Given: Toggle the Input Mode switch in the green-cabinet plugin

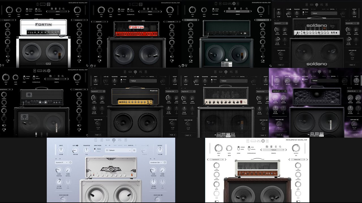Looking at the screenshot, I should point(213,10).
